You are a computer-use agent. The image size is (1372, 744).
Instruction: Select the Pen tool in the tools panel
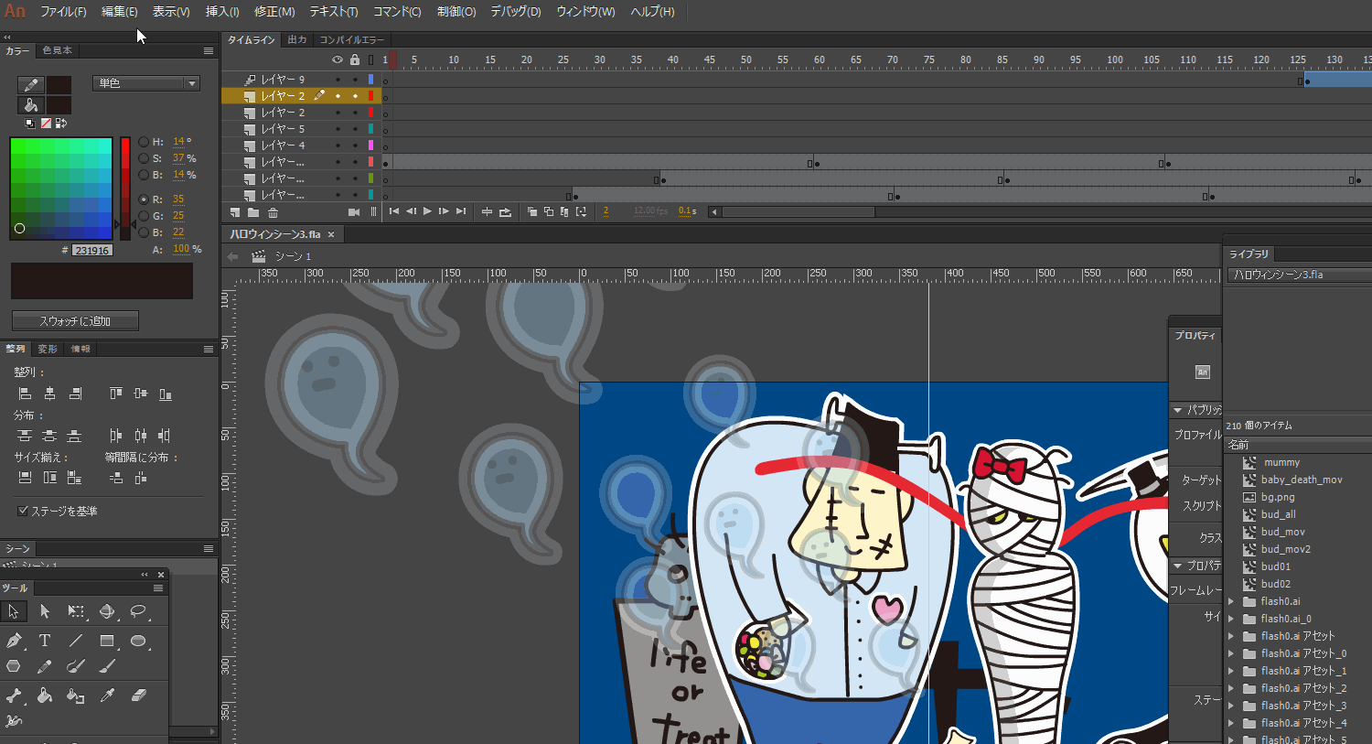click(x=14, y=641)
